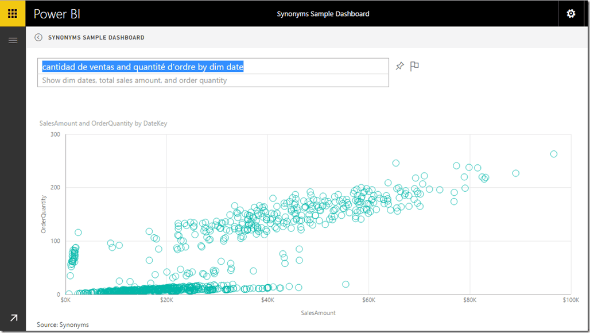Select the suggested question about total sales amount
Screen dimensions: 590x333
(x=213, y=80)
